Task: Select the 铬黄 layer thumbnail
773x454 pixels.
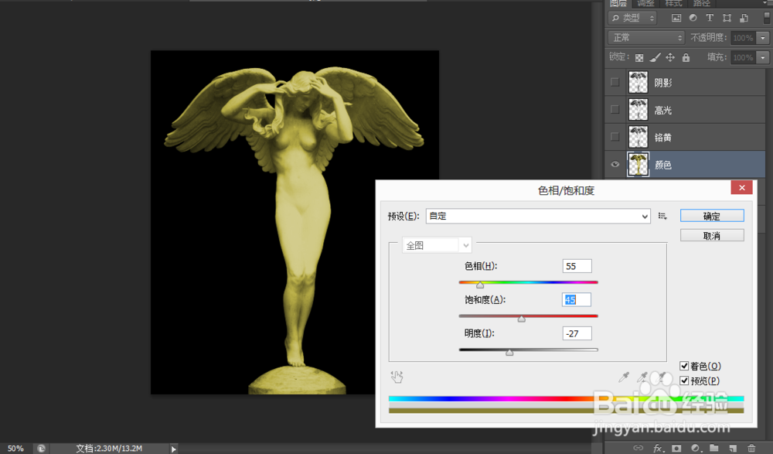Action: [638, 137]
